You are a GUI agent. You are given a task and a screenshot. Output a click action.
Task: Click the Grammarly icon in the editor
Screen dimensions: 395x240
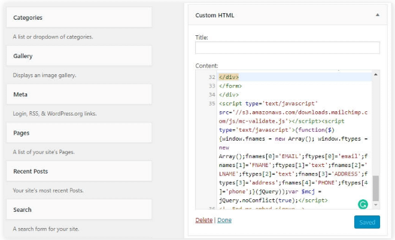coord(363,204)
